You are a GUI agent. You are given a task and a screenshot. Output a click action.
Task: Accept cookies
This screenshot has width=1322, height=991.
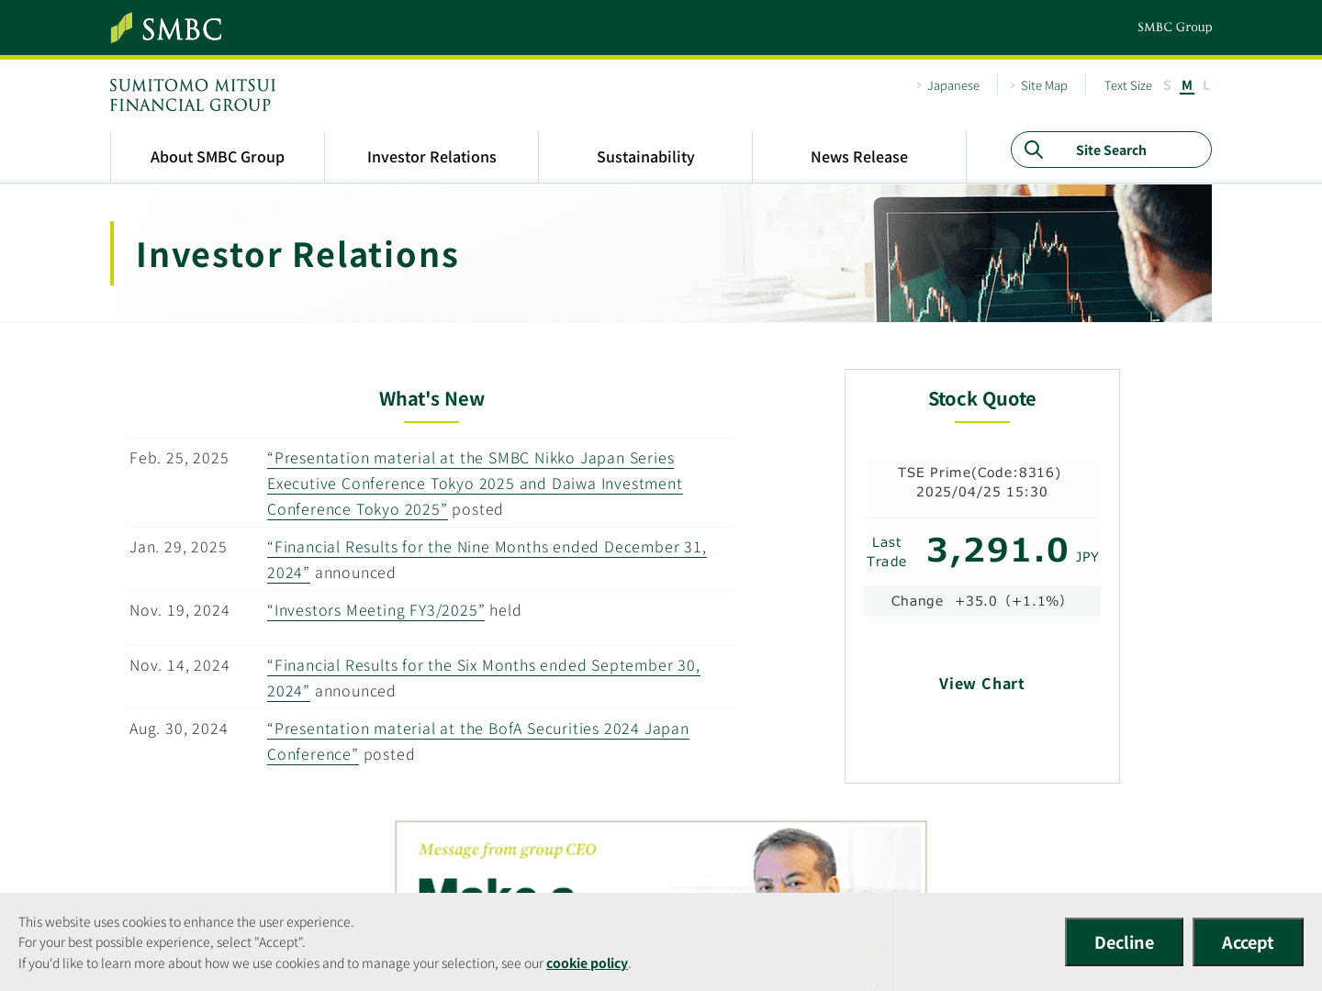(x=1248, y=942)
